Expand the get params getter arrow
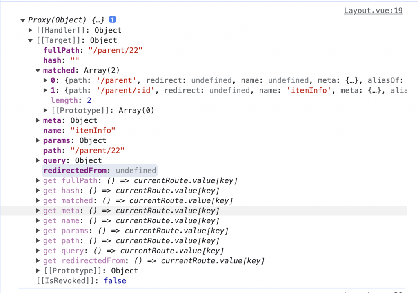 38,231
